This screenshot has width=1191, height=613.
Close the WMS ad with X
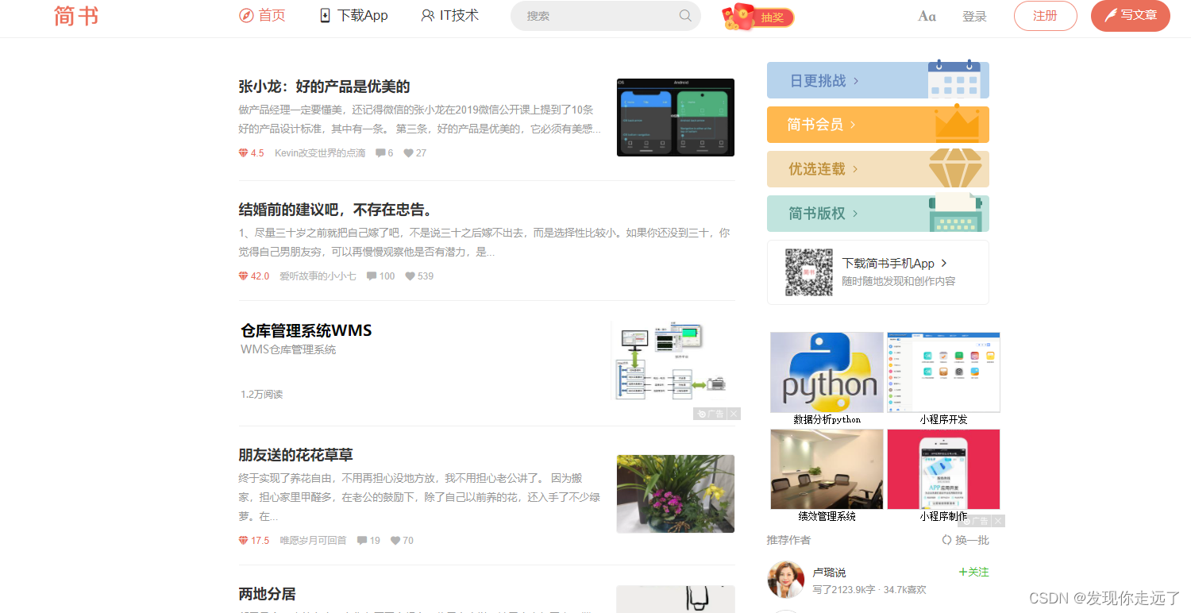point(734,414)
